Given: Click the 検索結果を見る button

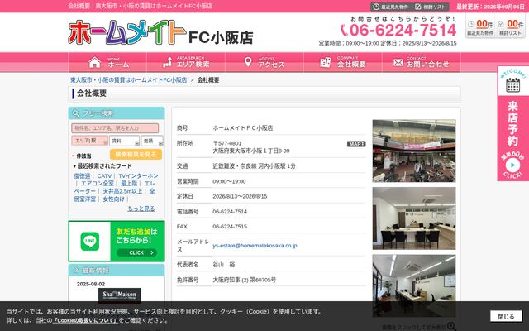Looking at the screenshot, I should [136, 155].
